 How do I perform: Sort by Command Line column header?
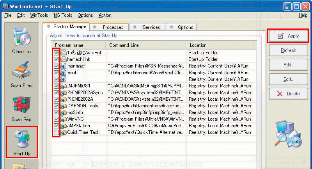click(146, 45)
